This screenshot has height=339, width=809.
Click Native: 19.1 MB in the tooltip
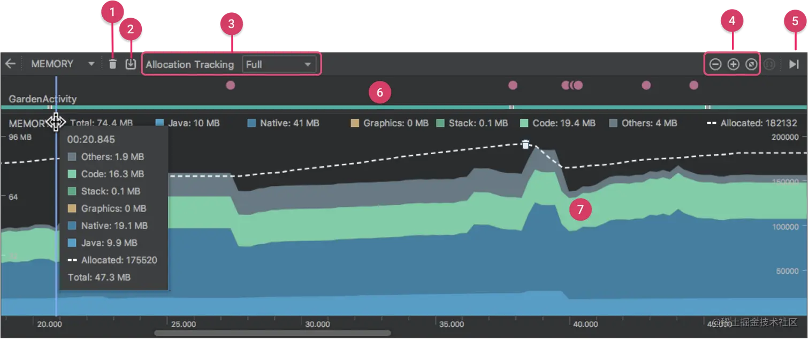[x=108, y=225]
